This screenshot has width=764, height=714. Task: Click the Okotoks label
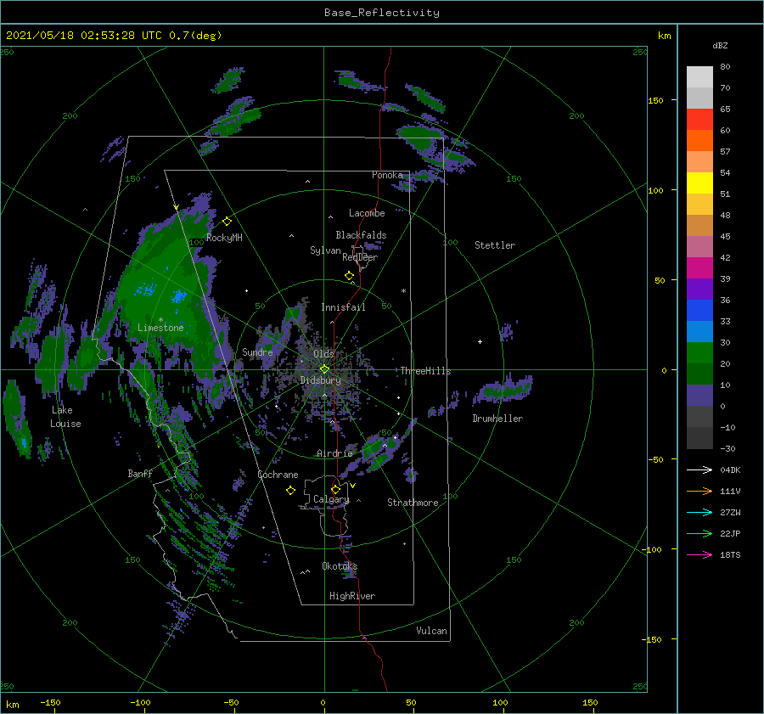[340, 566]
